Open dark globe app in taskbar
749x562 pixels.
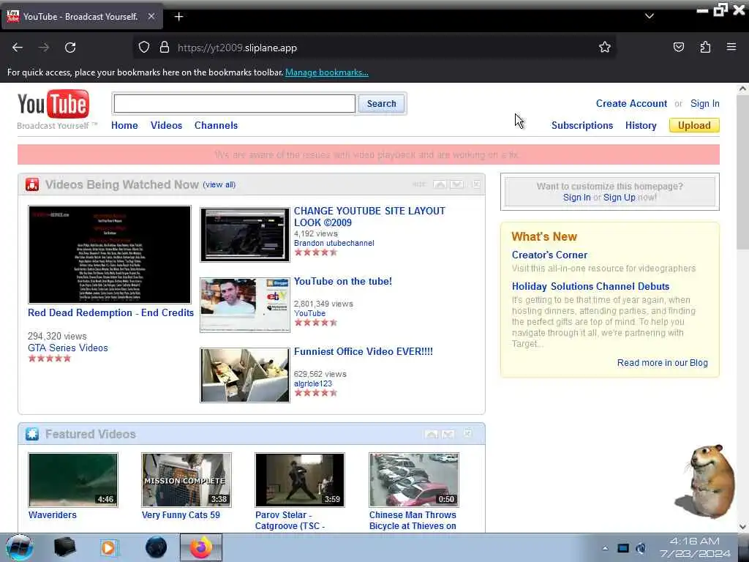[x=156, y=547]
